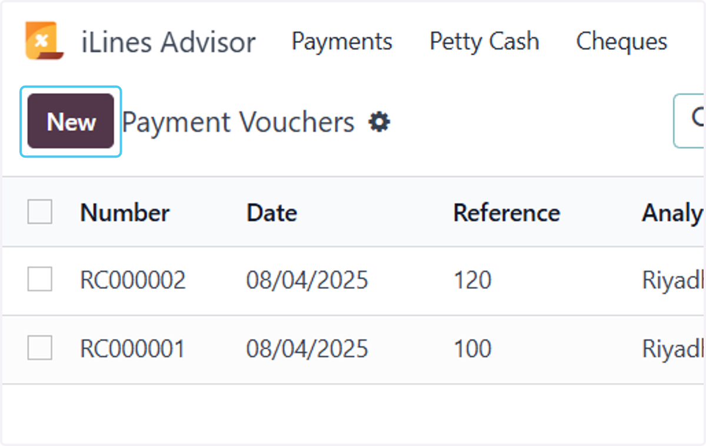Click the search field at top right
The width and height of the screenshot is (706, 446).
coord(690,120)
